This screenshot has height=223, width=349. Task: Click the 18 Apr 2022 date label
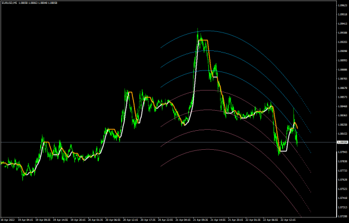(7, 220)
